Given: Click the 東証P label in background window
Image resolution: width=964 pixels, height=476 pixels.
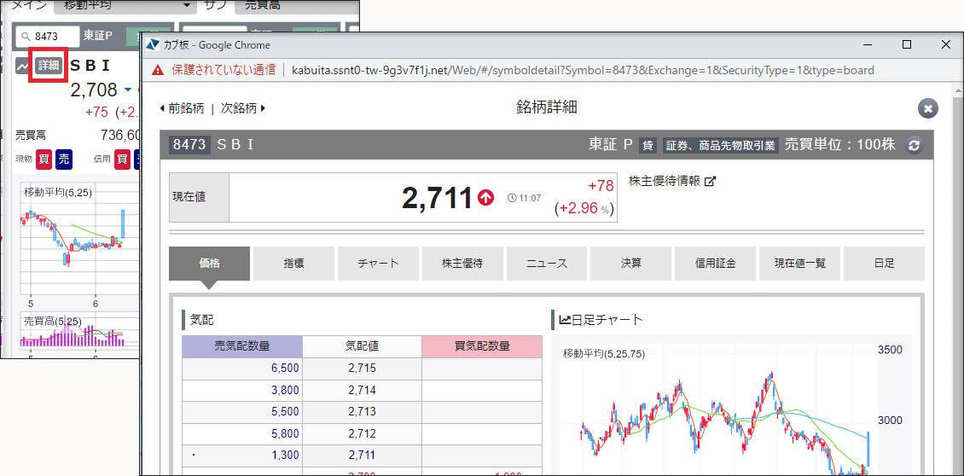Looking at the screenshot, I should click(98, 37).
